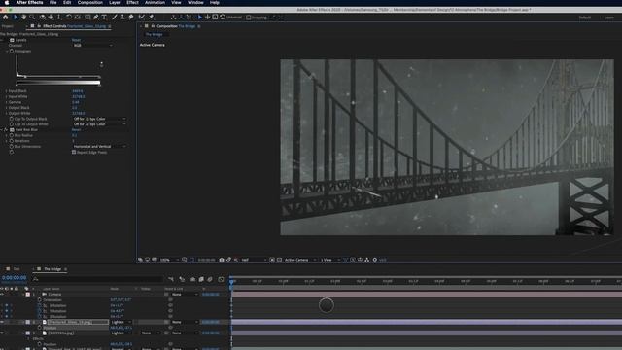This screenshot has height=350, width=622.
Task: Select the Rectangle shape tool
Action: pos(87,17)
